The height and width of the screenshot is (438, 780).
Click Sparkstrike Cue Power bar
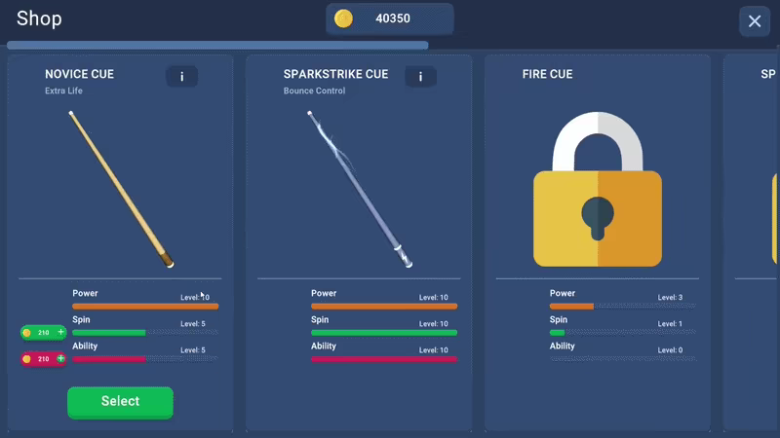pyautogui.click(x=384, y=307)
